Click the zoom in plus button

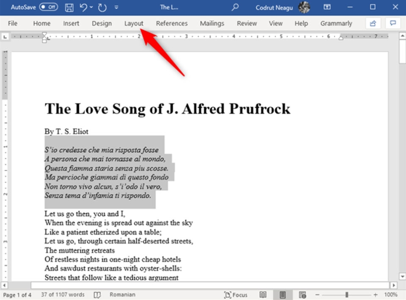(376, 295)
